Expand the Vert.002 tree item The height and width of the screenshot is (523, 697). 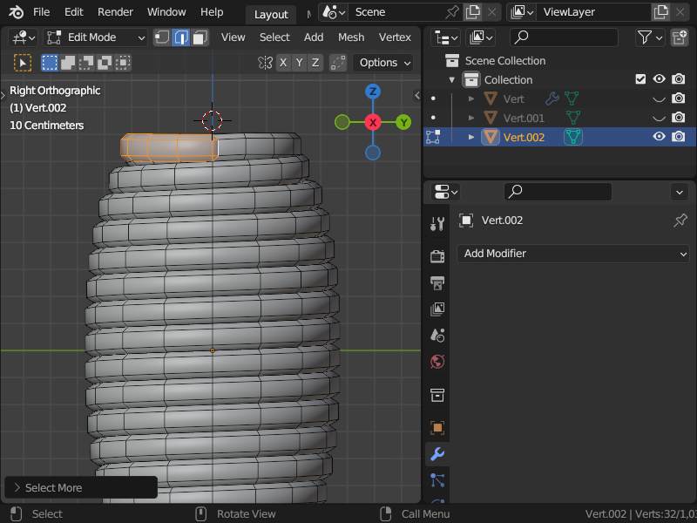click(471, 137)
